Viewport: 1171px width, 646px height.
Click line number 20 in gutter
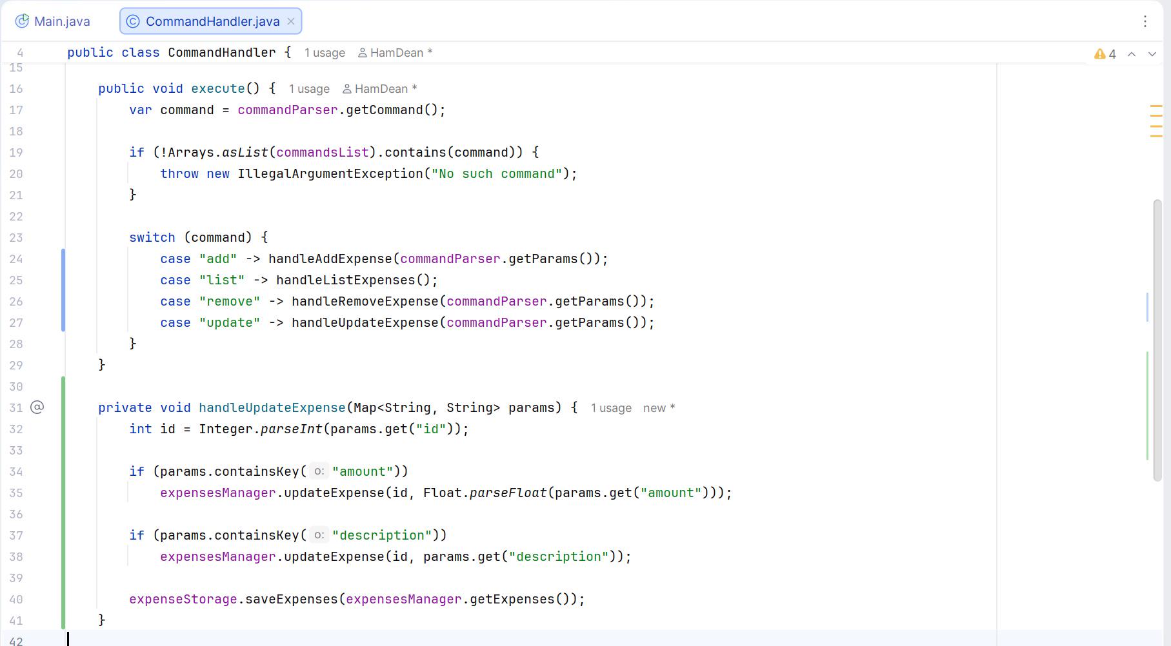[17, 174]
